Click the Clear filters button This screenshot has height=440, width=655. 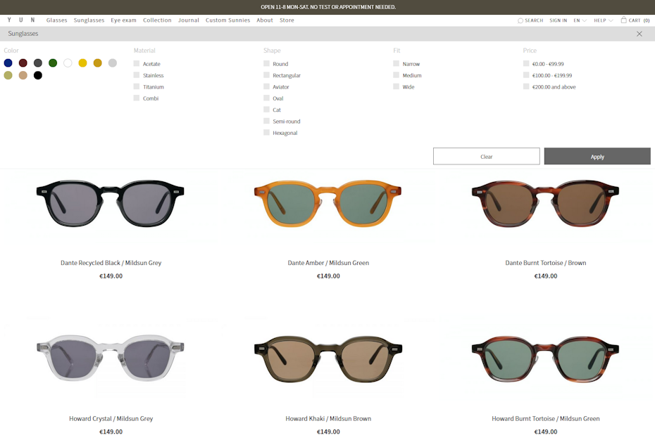[486, 156]
